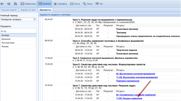Select Биология in the subjects list
Viewport: 181px width, 101px height.
(x=18, y=39)
